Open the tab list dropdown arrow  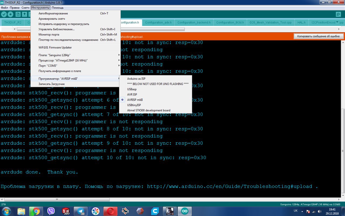click(x=337, y=22)
